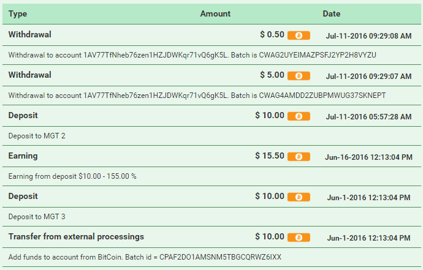Click date Jun-16-2016 12:13:04 PM
Screen dimensions: 423x270
click(x=369, y=157)
